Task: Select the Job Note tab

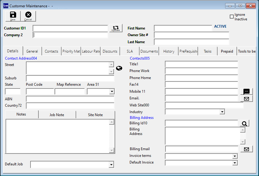Action: click(x=57, y=115)
